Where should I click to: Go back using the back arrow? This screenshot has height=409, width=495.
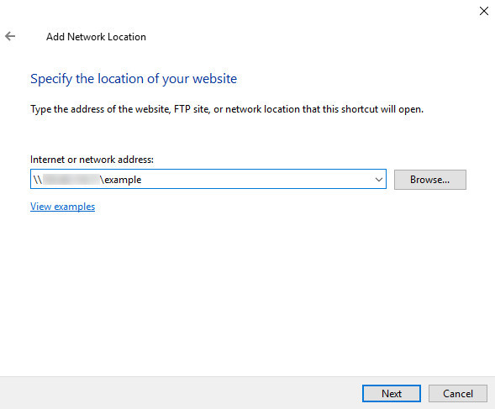[x=10, y=36]
